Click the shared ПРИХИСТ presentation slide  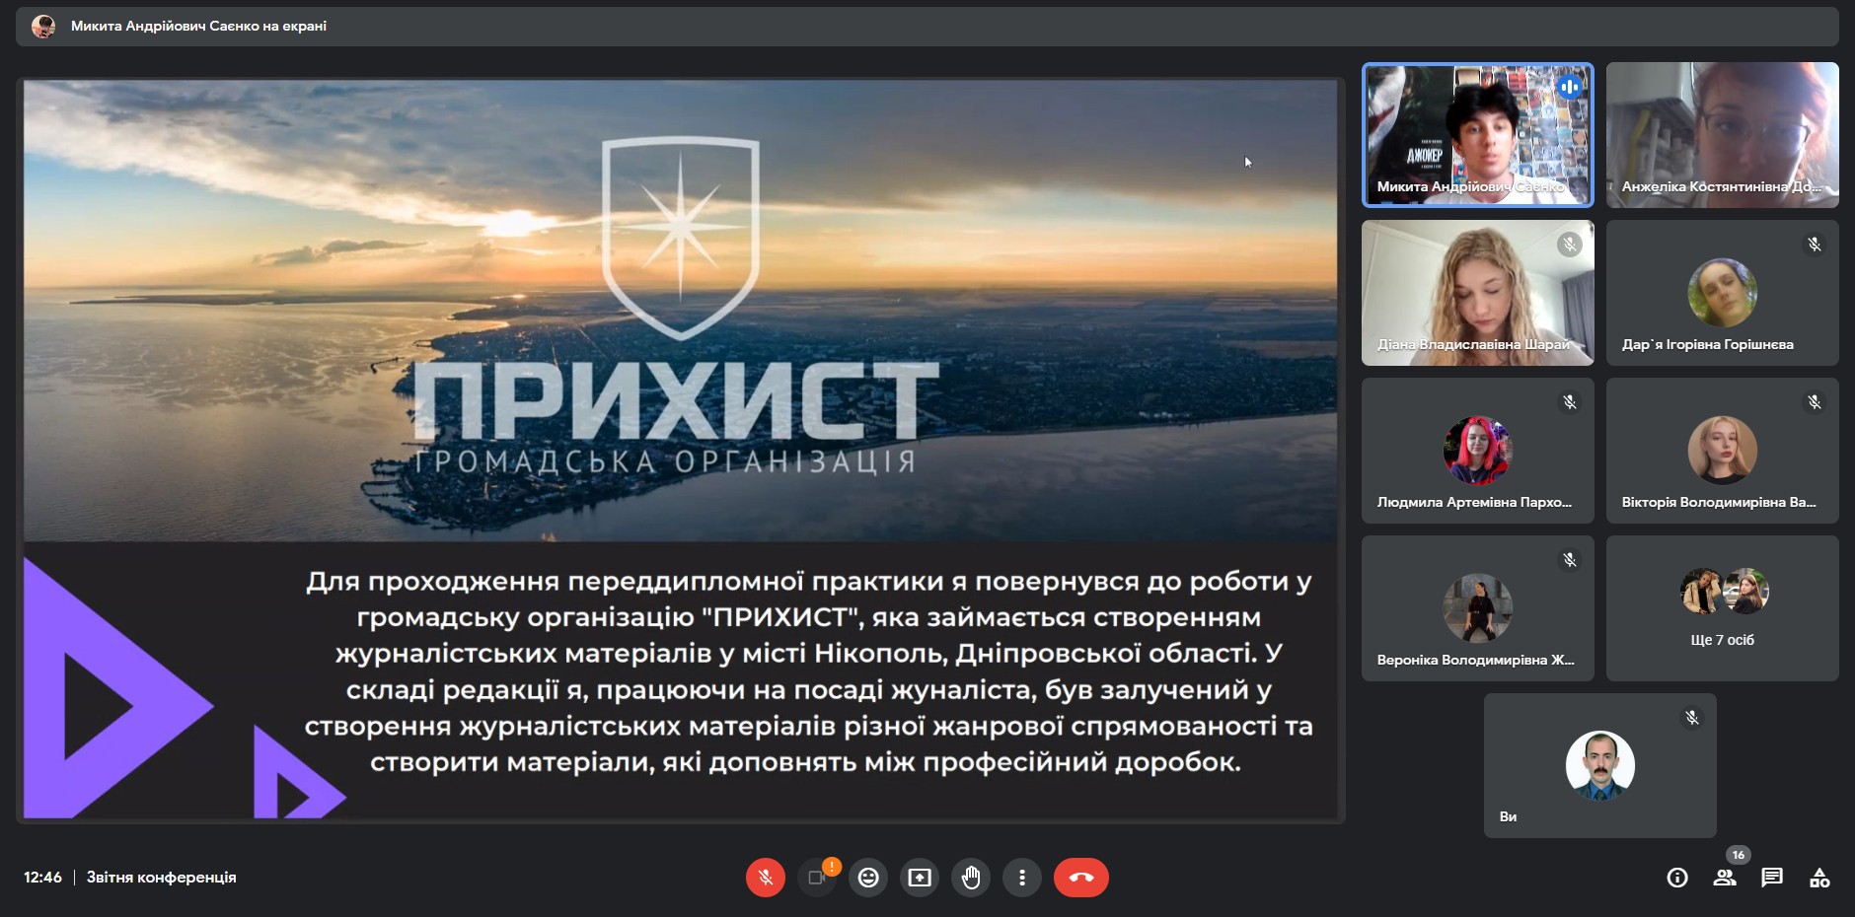681,449
